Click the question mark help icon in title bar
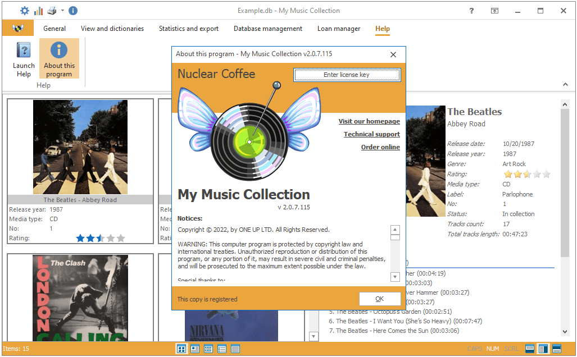The image size is (577, 357). click(x=471, y=11)
